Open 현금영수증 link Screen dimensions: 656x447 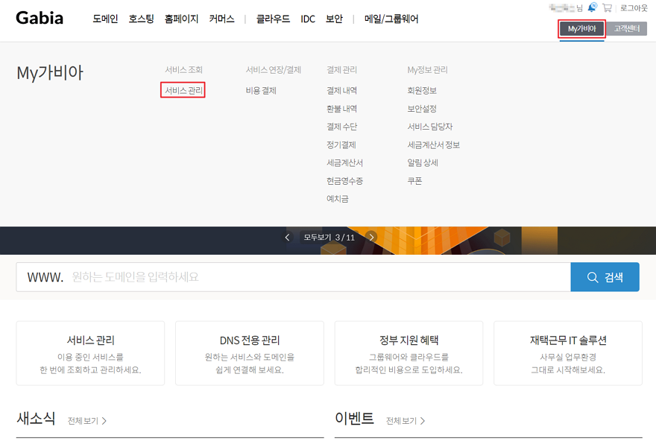click(344, 180)
